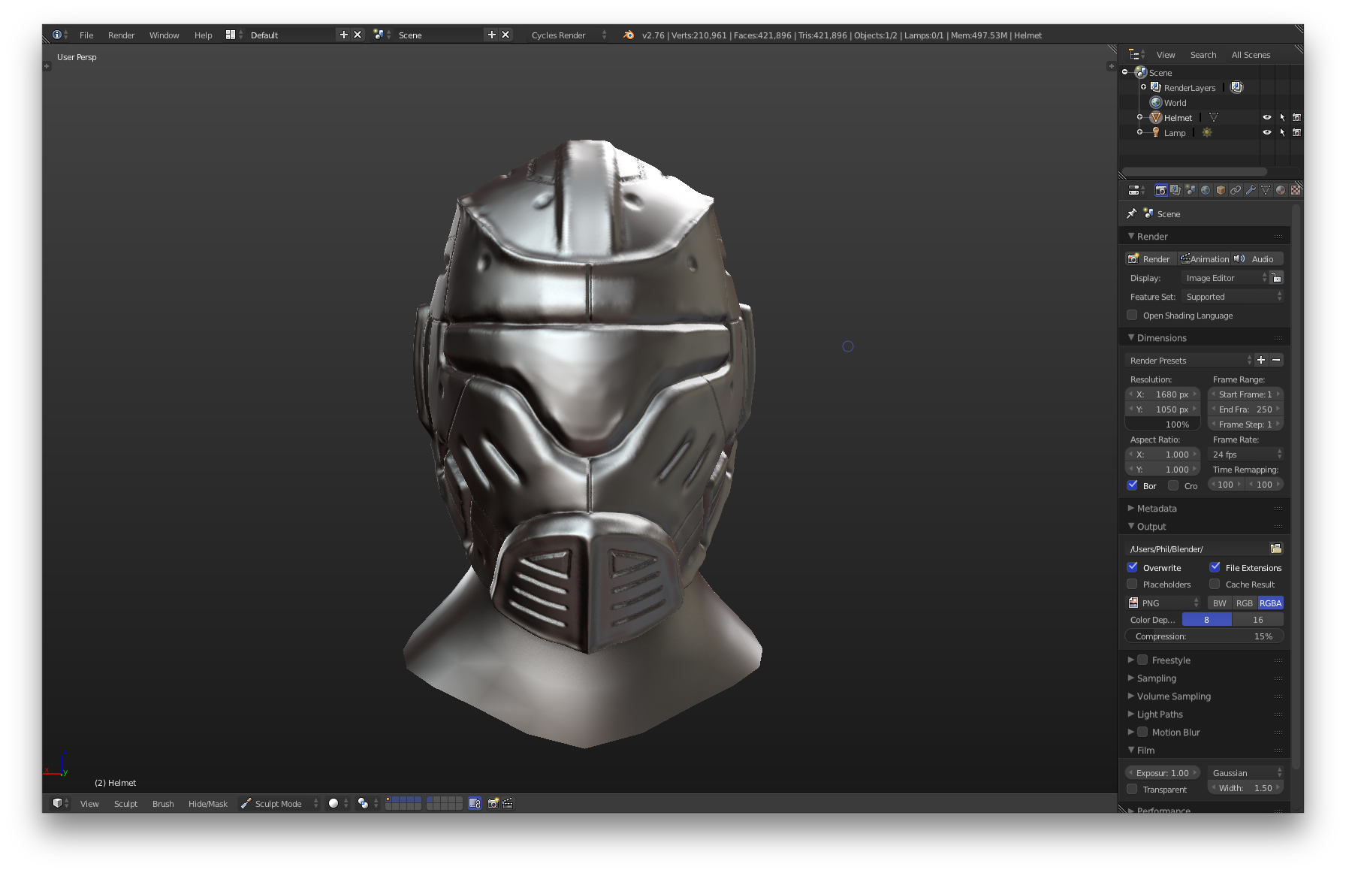
Task: Open the World properties tab
Action: (x=1206, y=190)
